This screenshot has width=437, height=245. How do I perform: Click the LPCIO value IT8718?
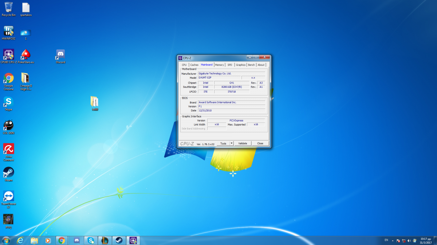coord(232,92)
